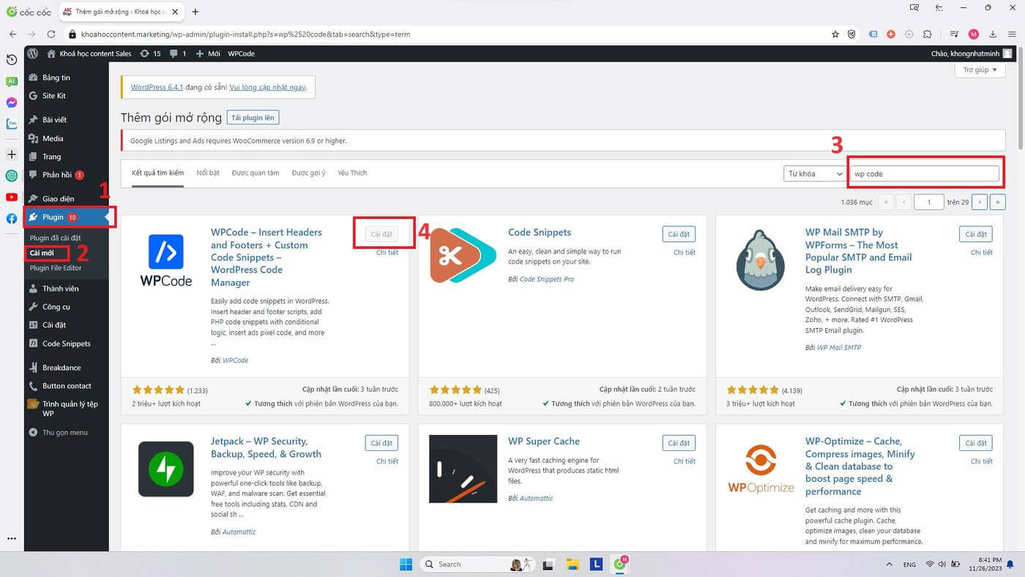Open the three-dot more options in browser sidebar

(x=12, y=538)
